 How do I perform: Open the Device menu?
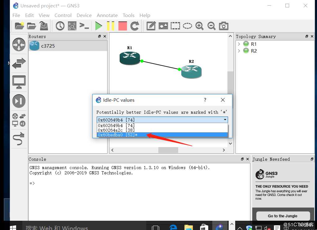pyautogui.click(x=84, y=15)
